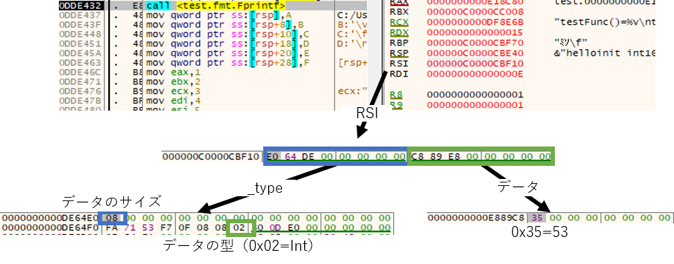Click byte E8 in the 000000C0000CBF10 dump row
Image resolution: width=674 pixels, height=264 pixels.
pos(453,157)
